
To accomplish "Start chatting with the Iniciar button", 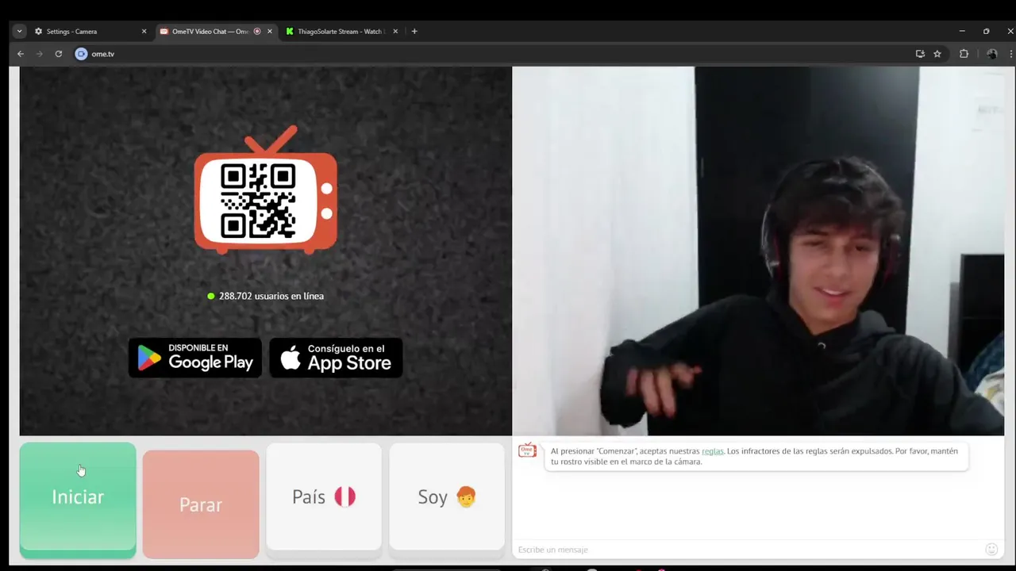I will click(78, 499).
